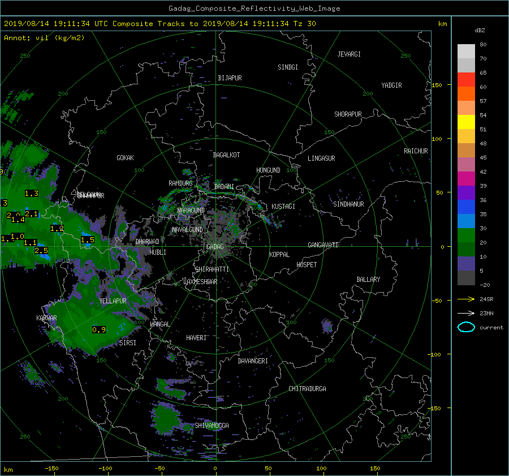
Task: Click the YADGIR city label
Action: [391, 85]
